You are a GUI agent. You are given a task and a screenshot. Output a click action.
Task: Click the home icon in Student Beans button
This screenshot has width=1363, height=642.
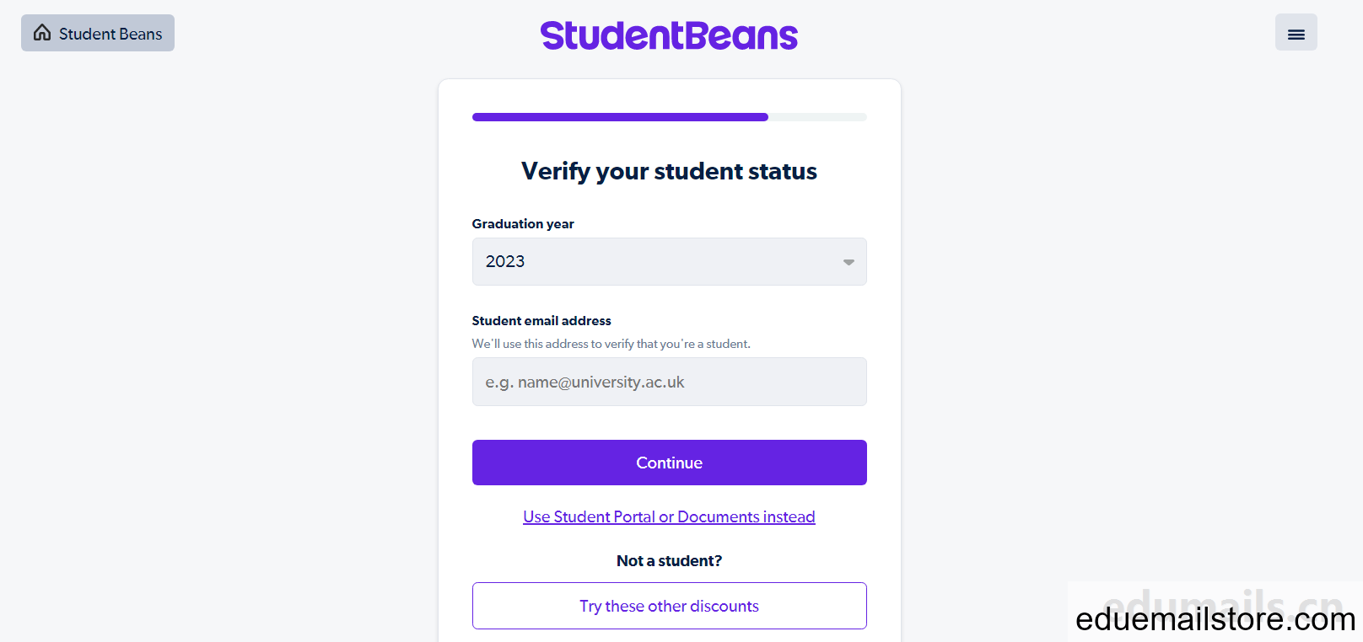42,33
